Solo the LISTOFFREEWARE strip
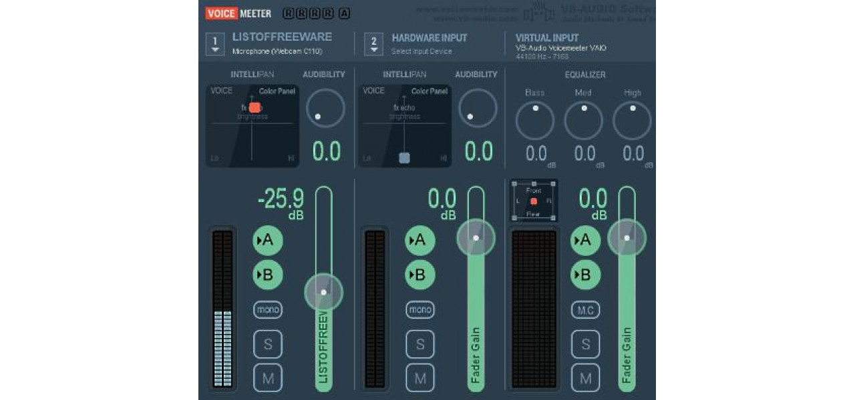855x400 pixels. [268, 345]
